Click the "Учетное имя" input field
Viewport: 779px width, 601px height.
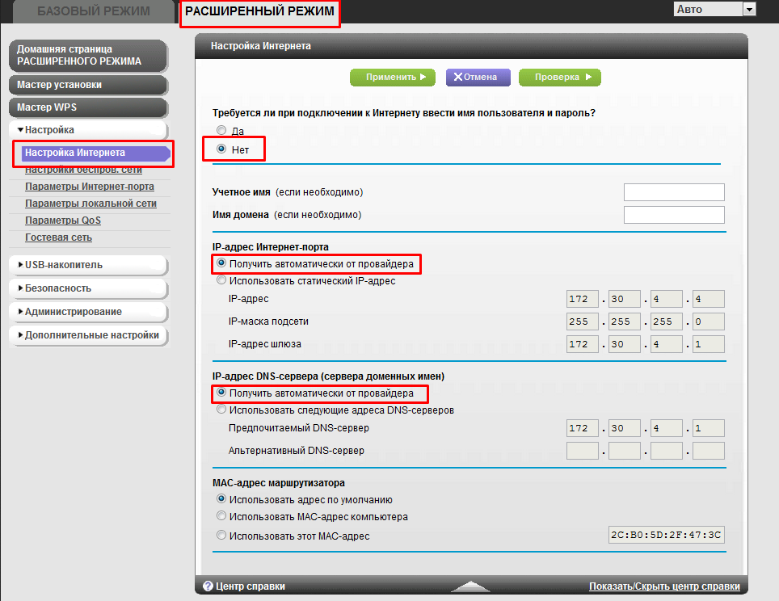pos(674,192)
